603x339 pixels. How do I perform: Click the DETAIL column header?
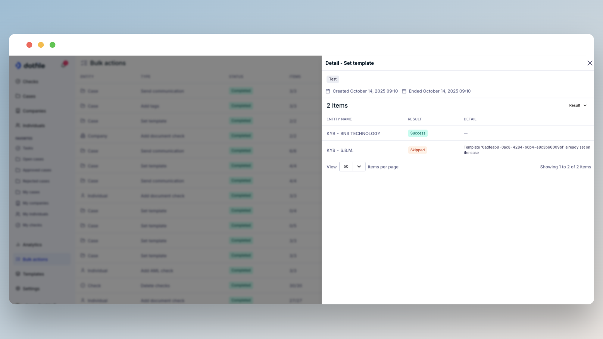coord(470,119)
